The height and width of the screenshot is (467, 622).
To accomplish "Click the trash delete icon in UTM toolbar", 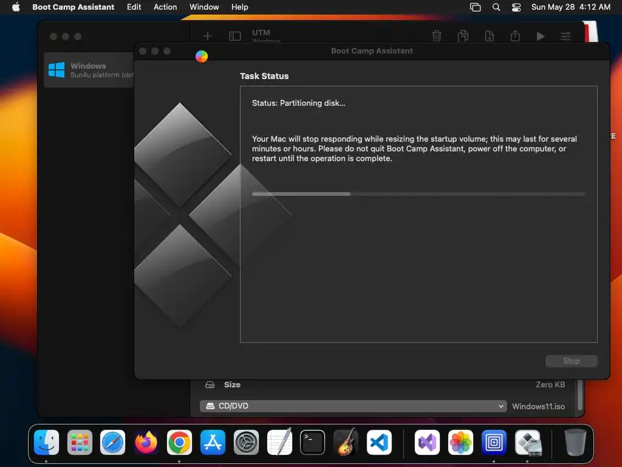I will tap(436, 36).
